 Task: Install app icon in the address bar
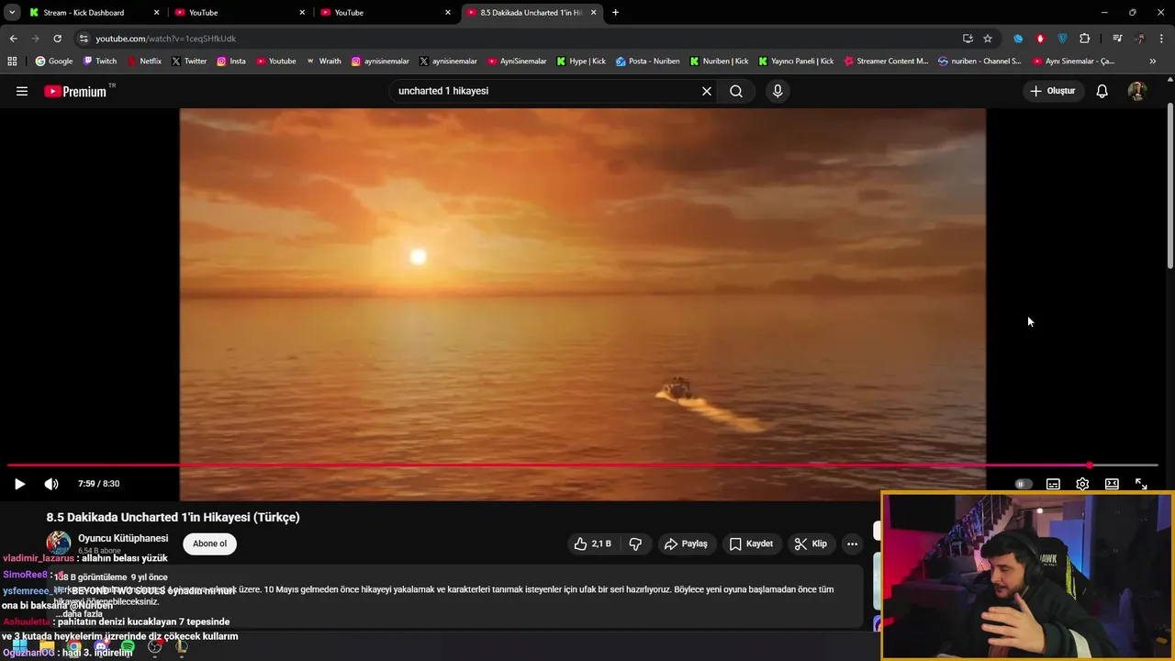[968, 39]
